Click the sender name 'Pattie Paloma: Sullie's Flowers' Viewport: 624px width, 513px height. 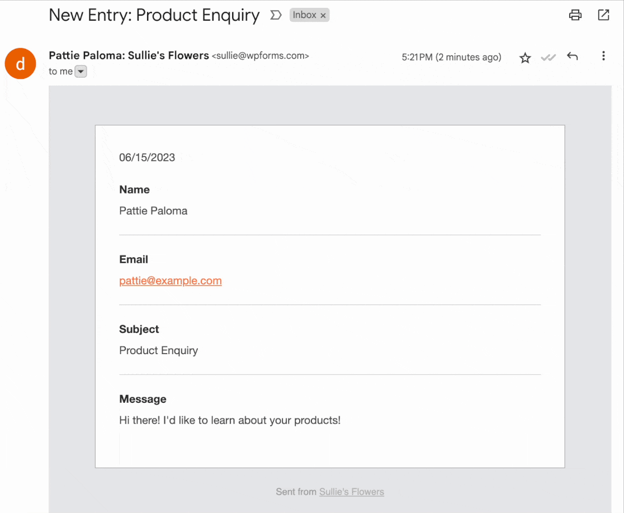pyautogui.click(x=129, y=56)
